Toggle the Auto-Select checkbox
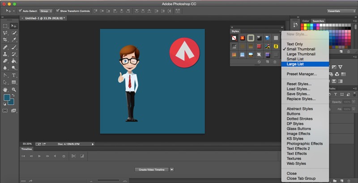This screenshot has height=183, width=358. click(x=20, y=11)
